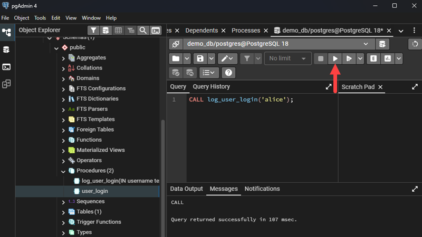Open the tab overflow chevron
The width and height of the screenshot is (422, 237).
coord(401,31)
